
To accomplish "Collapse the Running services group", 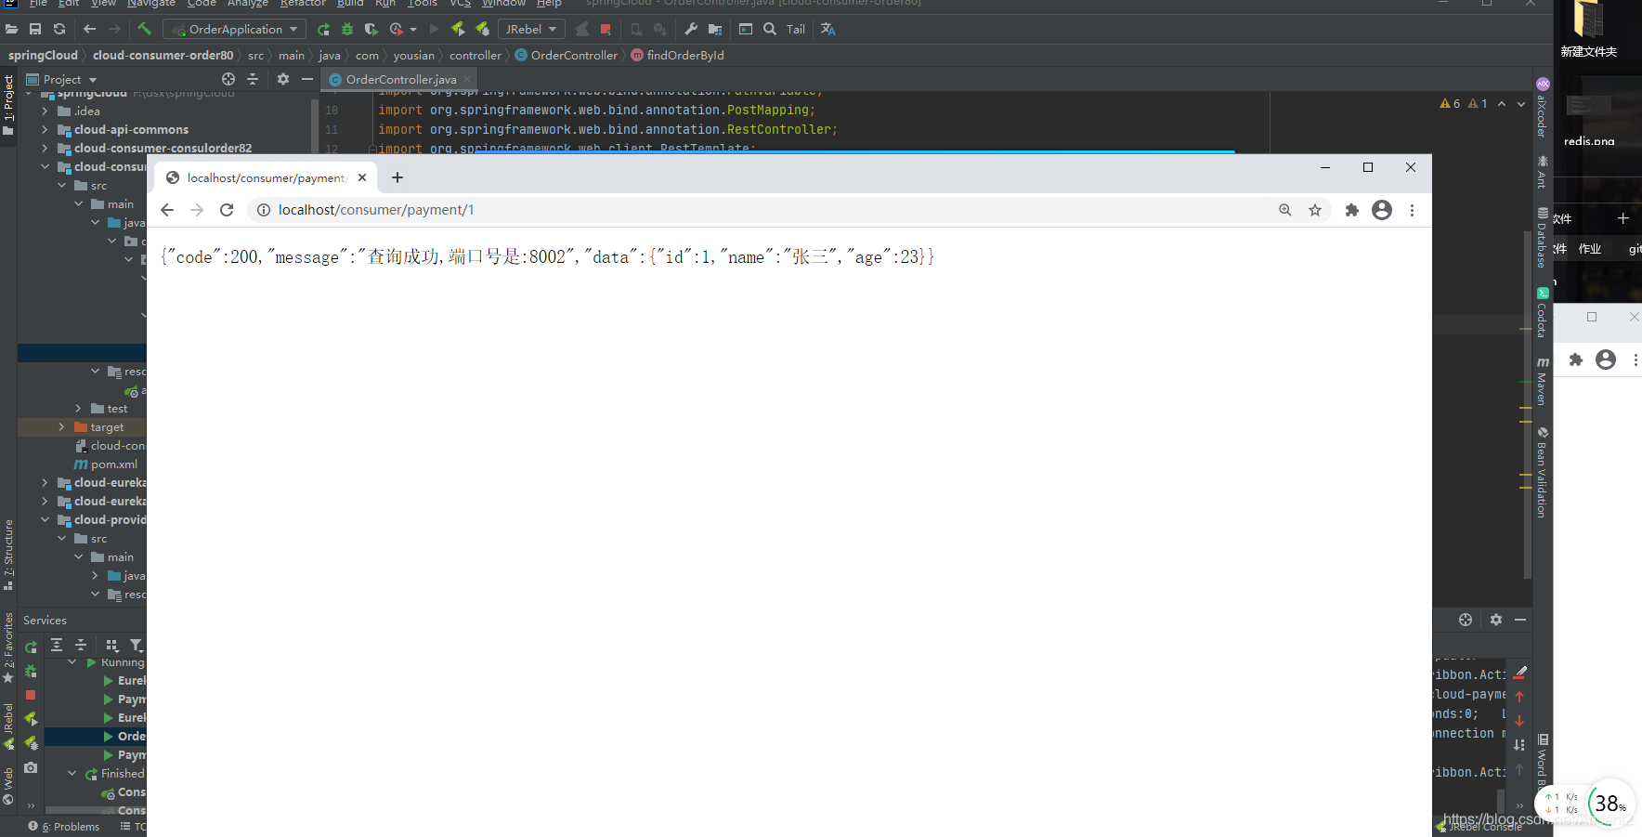I will pyautogui.click(x=72, y=661).
